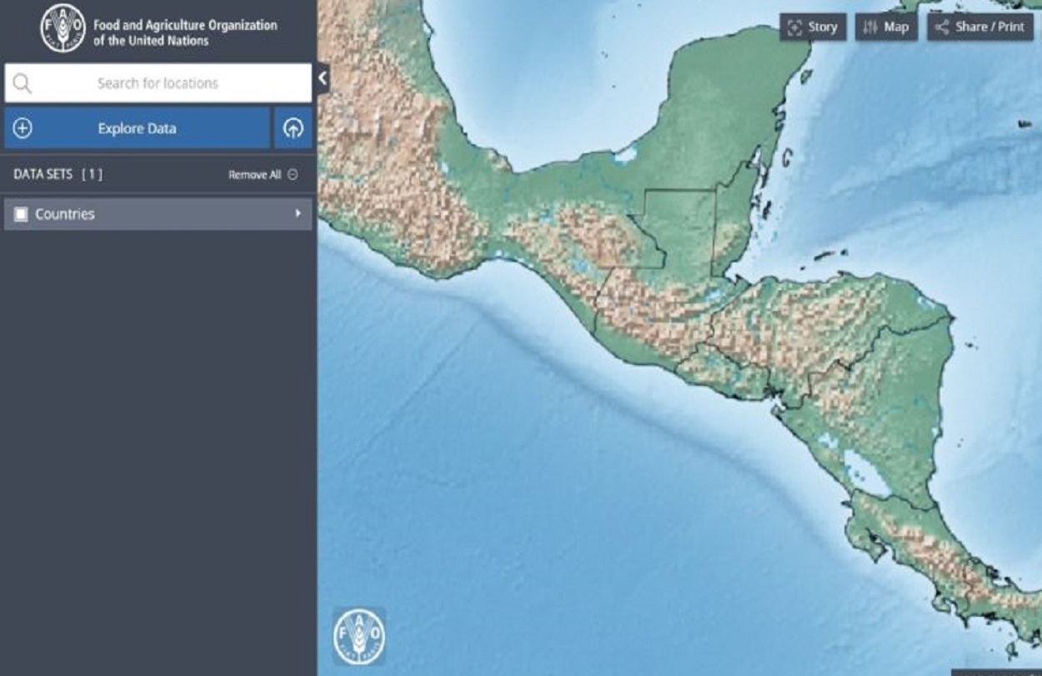Expand the Countries dataset arrow
Viewport: 1042px width, 676px height.
click(x=298, y=213)
